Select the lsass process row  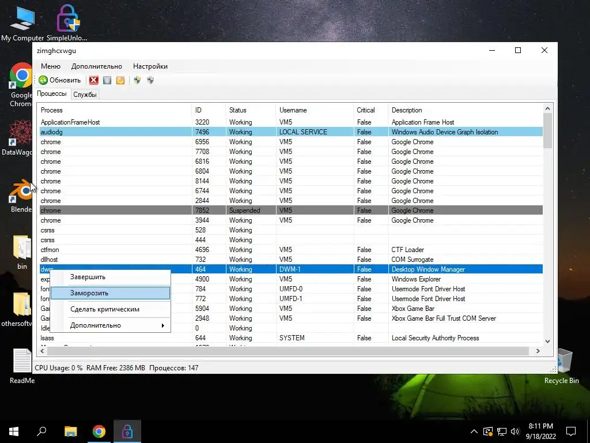291,338
